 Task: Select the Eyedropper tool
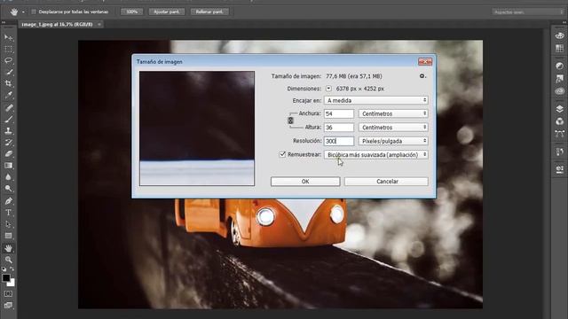click(x=8, y=96)
